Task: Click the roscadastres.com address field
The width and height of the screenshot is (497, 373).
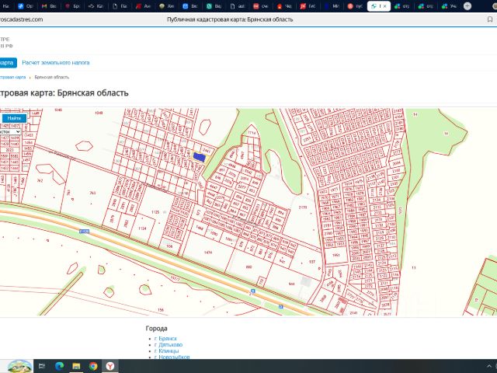Action: [22, 19]
